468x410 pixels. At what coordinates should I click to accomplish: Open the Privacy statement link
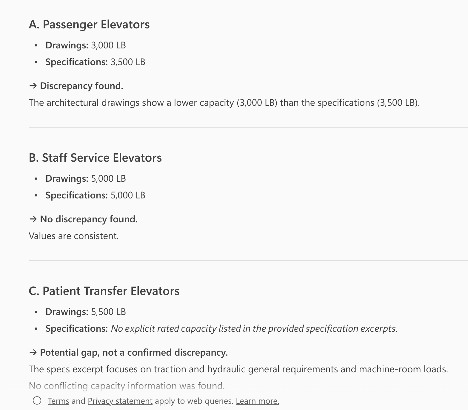[120, 401]
